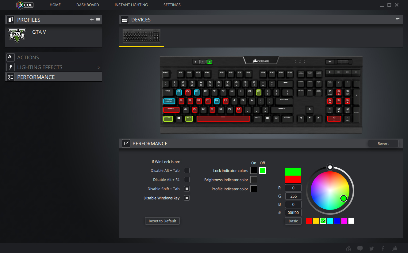The image size is (408, 253).
Task: Click the R value input field
Action: (293, 188)
